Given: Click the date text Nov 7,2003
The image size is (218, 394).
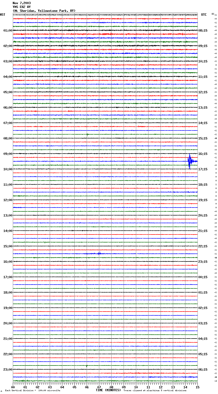Looking at the screenshot, I should tap(22, 3).
